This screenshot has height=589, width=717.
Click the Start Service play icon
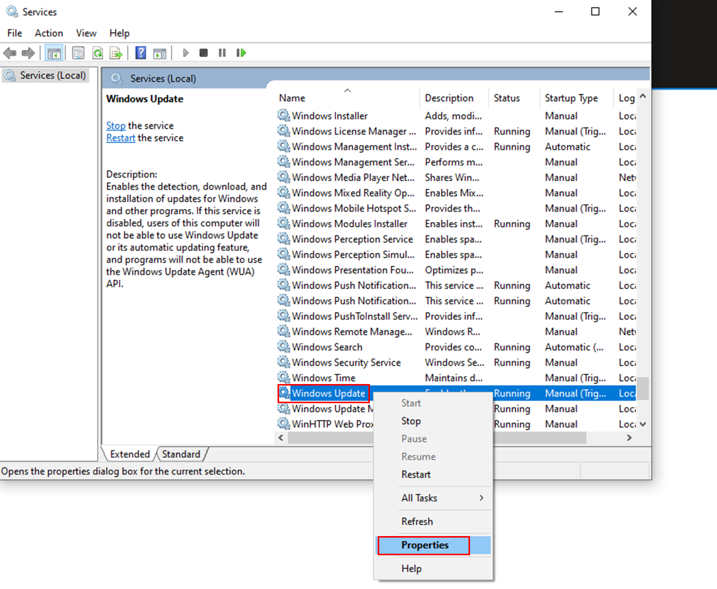pos(186,53)
